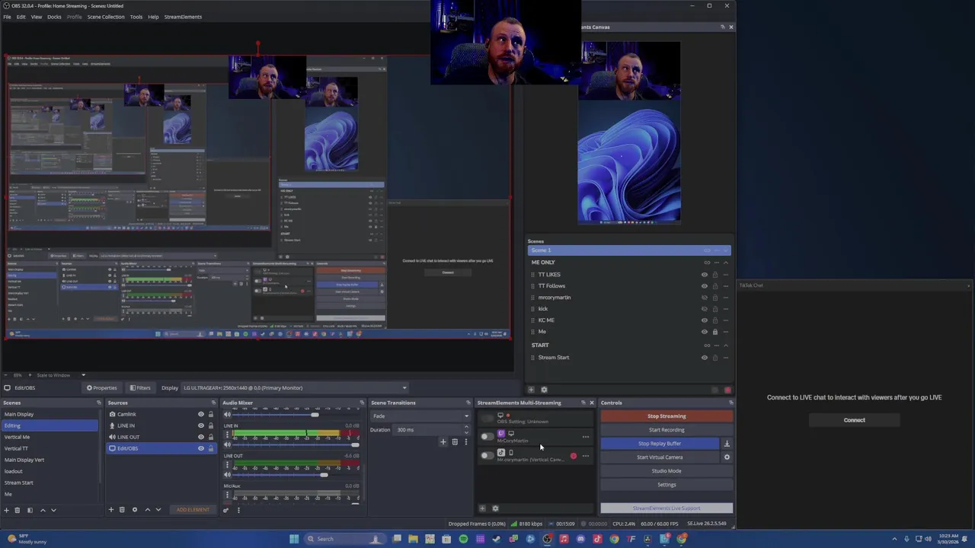Open Vertical Canvas scenes settings gear
The height and width of the screenshot is (548, 975).
tap(544, 390)
